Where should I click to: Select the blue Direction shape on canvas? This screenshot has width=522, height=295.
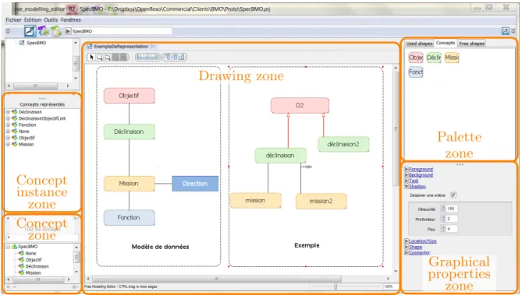point(195,184)
